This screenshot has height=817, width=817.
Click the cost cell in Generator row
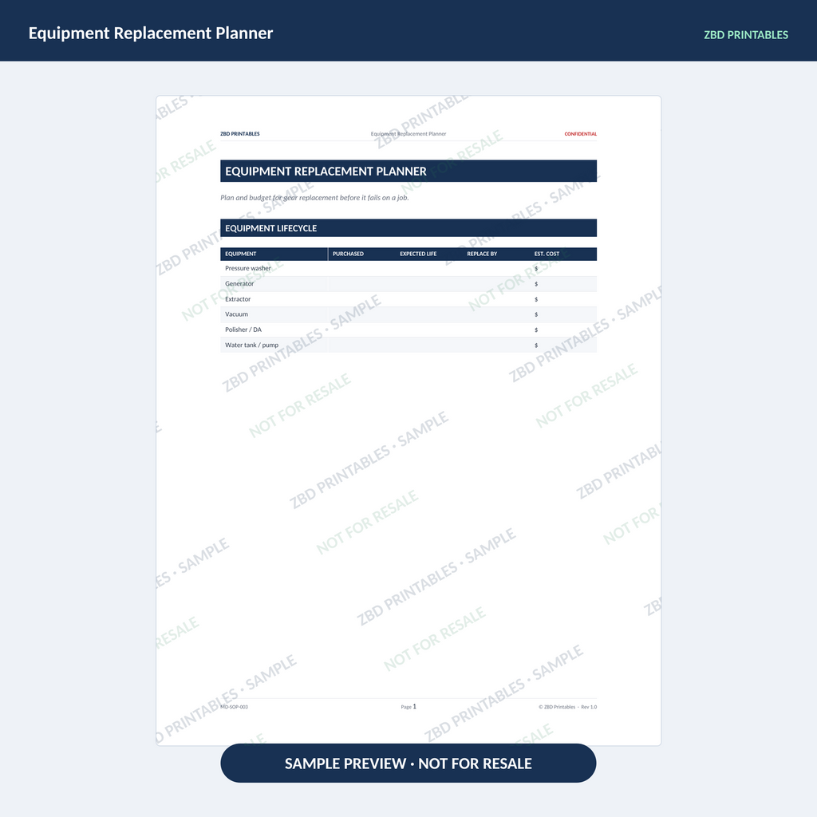pos(563,283)
